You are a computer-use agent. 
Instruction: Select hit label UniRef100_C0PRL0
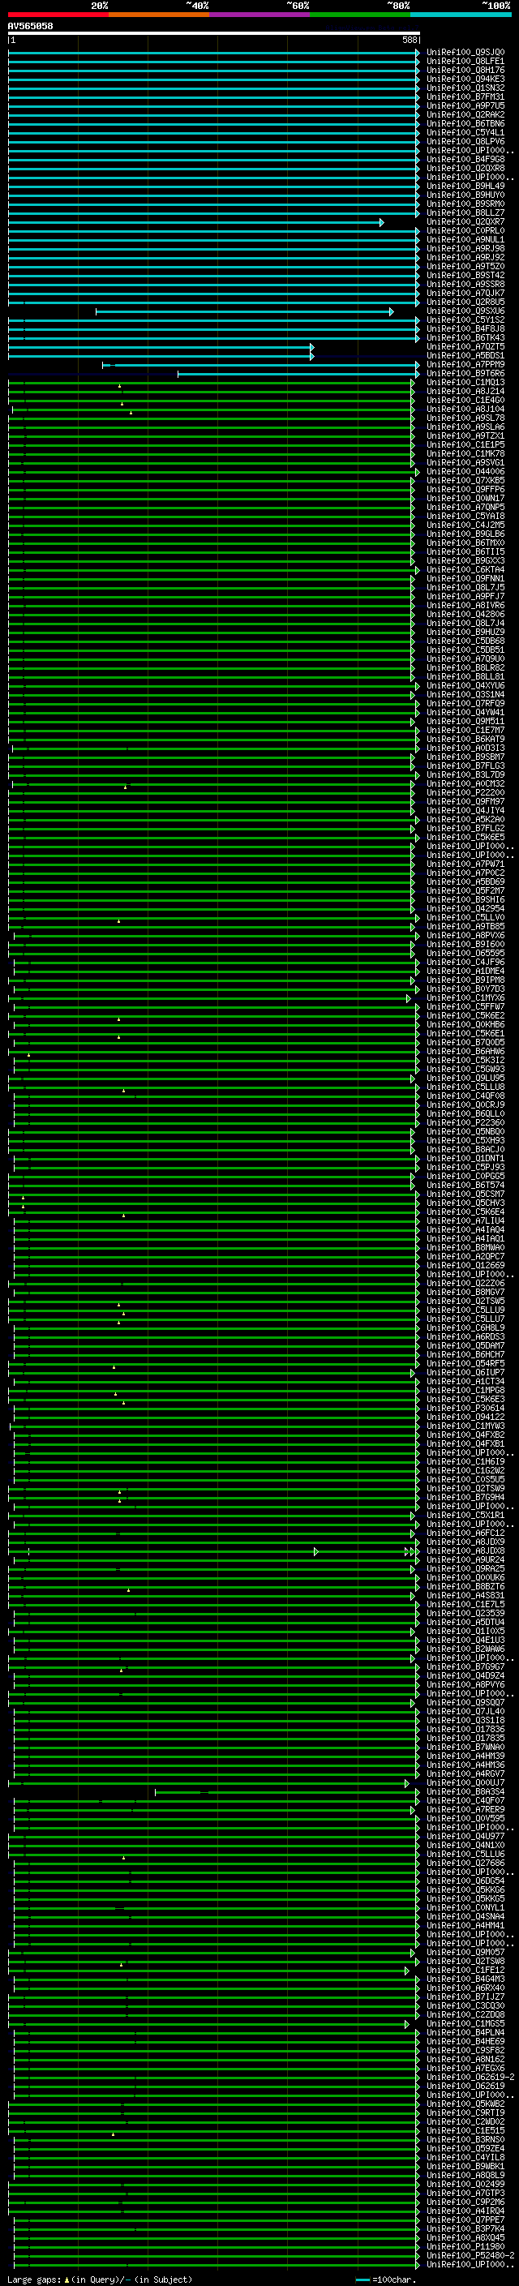(x=465, y=231)
